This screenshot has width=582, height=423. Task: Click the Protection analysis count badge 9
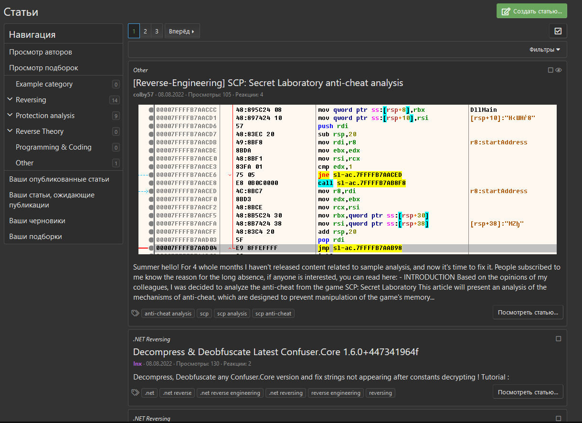[116, 116]
